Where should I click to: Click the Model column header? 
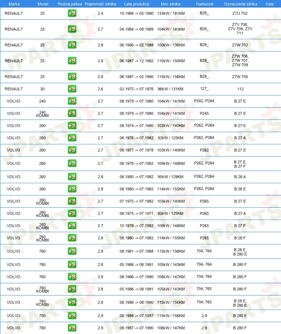pos(43,4)
